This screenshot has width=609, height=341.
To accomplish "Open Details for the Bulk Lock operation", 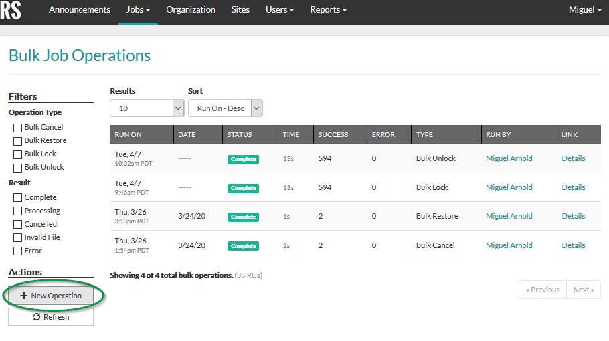I will [x=574, y=187].
